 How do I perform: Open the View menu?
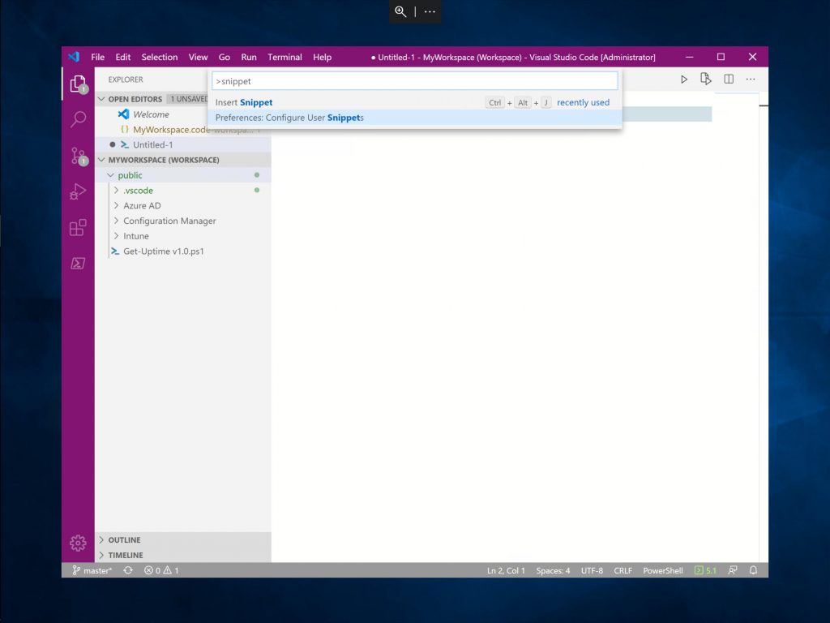tap(198, 58)
